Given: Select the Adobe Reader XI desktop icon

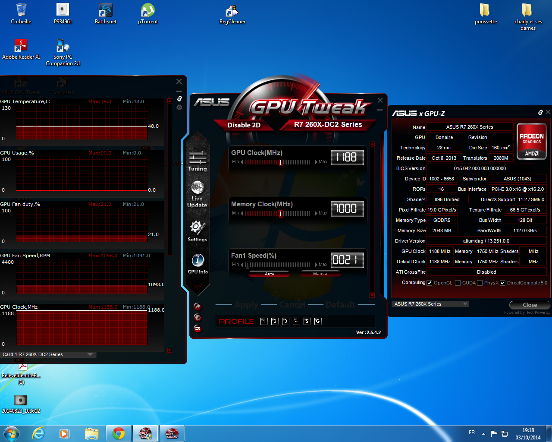Looking at the screenshot, I should click(21, 49).
